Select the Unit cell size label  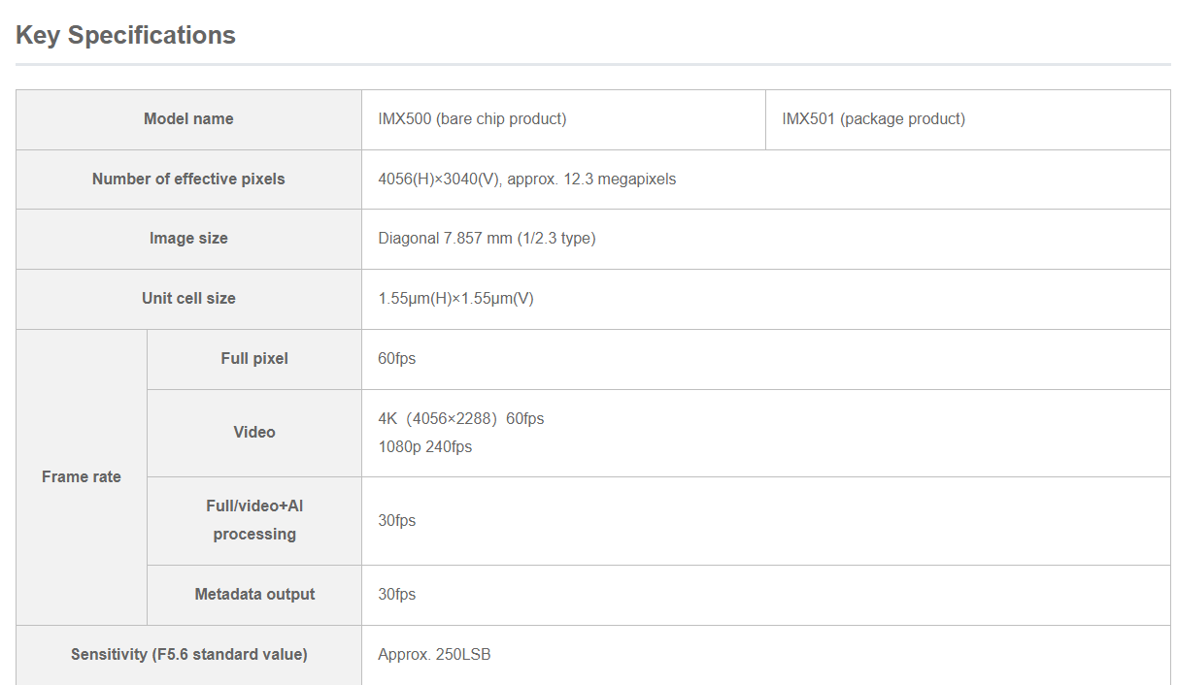[x=188, y=299]
